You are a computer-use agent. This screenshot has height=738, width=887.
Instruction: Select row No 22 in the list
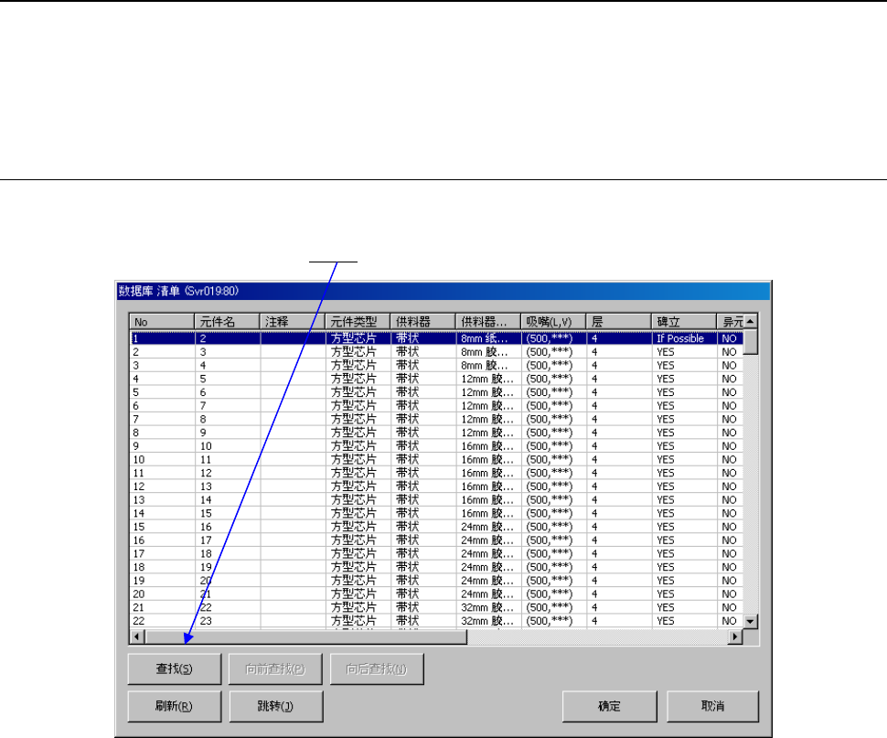pos(436,621)
